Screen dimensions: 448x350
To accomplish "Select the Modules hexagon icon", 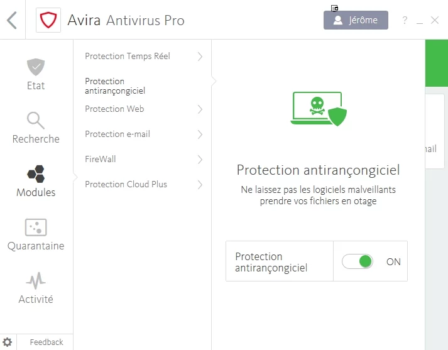I will (x=36, y=173).
